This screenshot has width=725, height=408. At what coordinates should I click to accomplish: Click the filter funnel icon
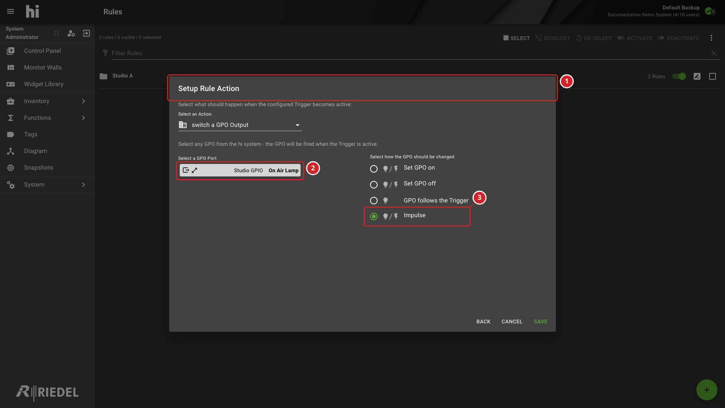coord(105,53)
